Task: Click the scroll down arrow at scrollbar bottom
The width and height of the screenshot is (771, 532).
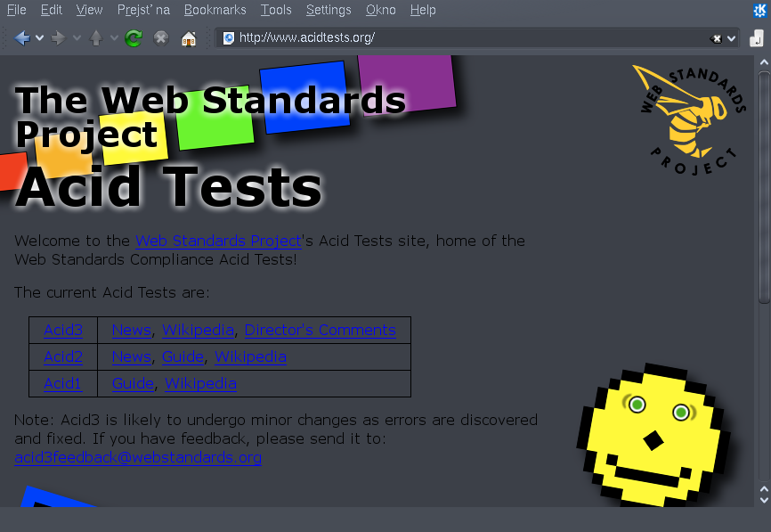Action: click(764, 500)
